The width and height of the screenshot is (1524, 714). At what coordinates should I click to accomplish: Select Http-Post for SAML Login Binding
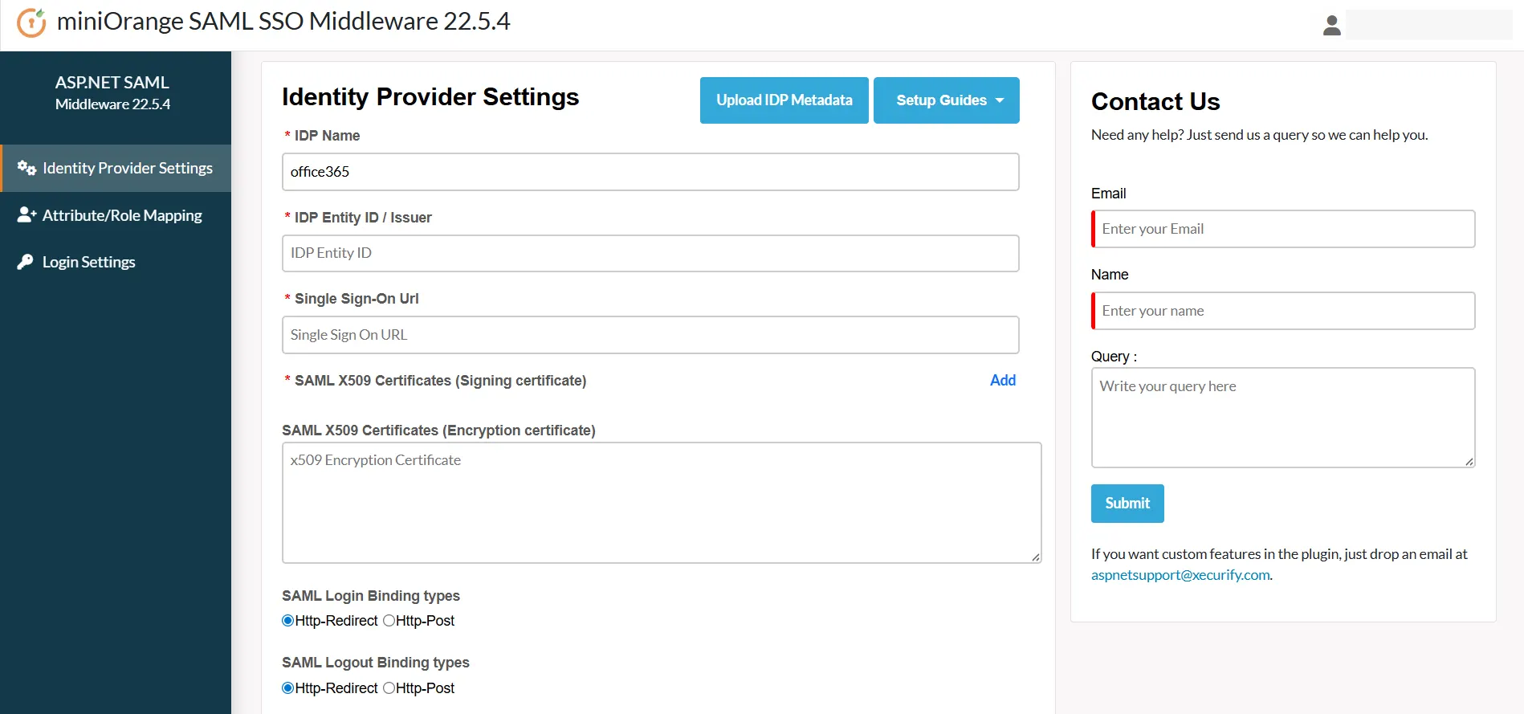(x=389, y=621)
